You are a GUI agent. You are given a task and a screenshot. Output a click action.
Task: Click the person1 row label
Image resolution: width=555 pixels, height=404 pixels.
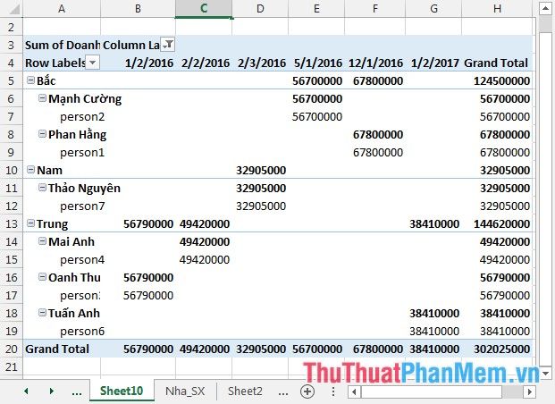[x=82, y=152]
